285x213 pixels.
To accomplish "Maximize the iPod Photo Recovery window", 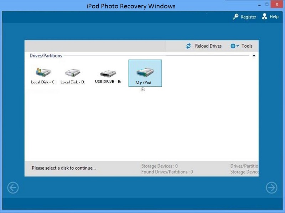I will [267, 4].
